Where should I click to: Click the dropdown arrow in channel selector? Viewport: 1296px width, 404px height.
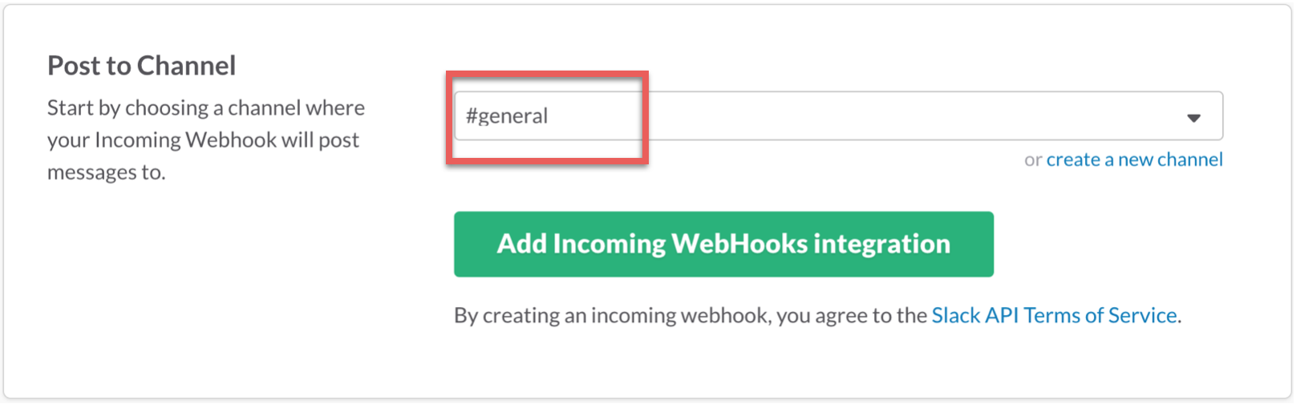click(x=1193, y=118)
